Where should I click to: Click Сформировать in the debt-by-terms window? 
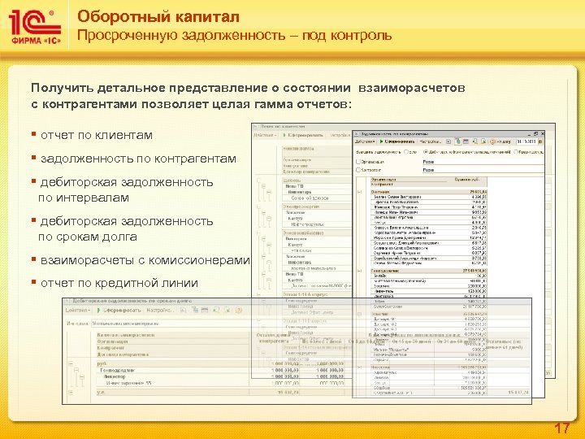coord(119,311)
